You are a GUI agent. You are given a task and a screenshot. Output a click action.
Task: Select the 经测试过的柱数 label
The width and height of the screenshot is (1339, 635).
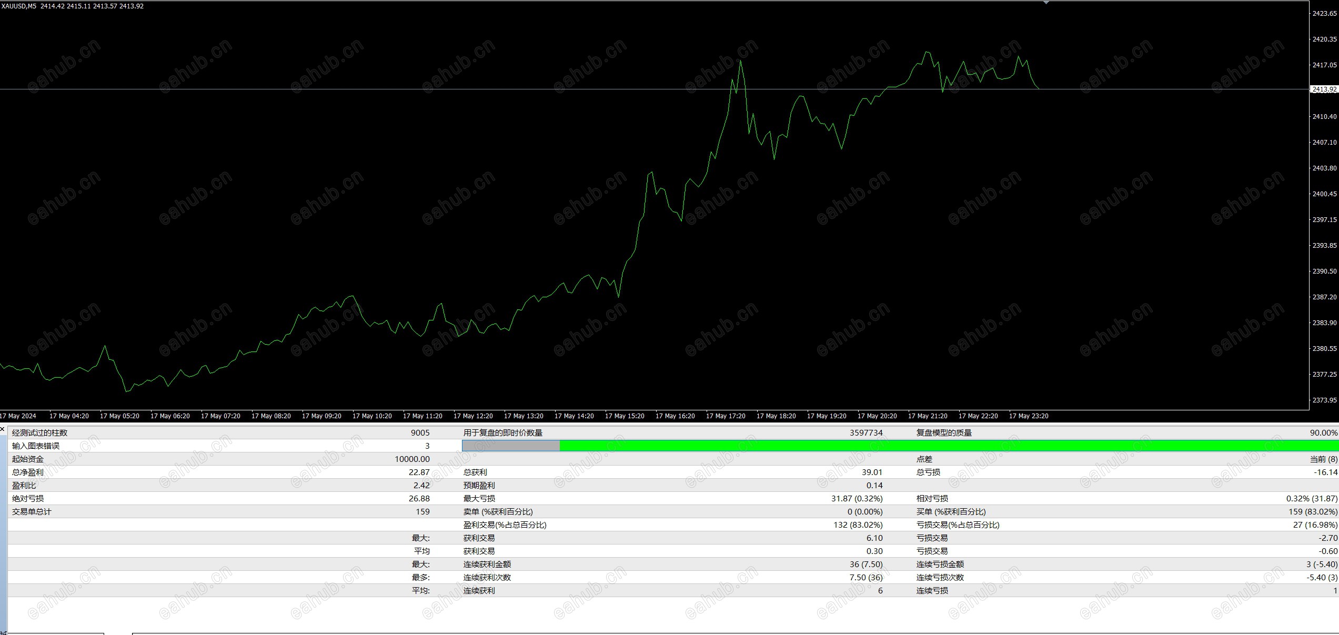coord(40,433)
